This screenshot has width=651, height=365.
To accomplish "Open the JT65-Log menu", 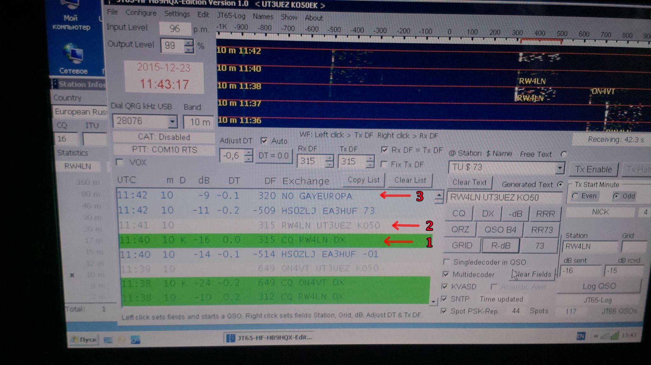I will (x=231, y=16).
